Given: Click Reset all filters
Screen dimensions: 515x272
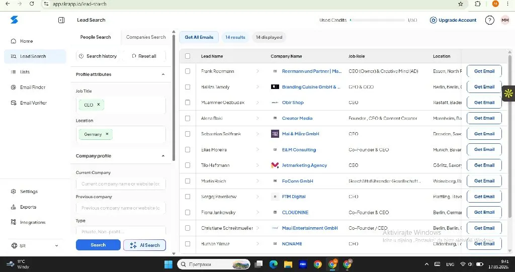Looking at the screenshot, I should tap(144, 56).
